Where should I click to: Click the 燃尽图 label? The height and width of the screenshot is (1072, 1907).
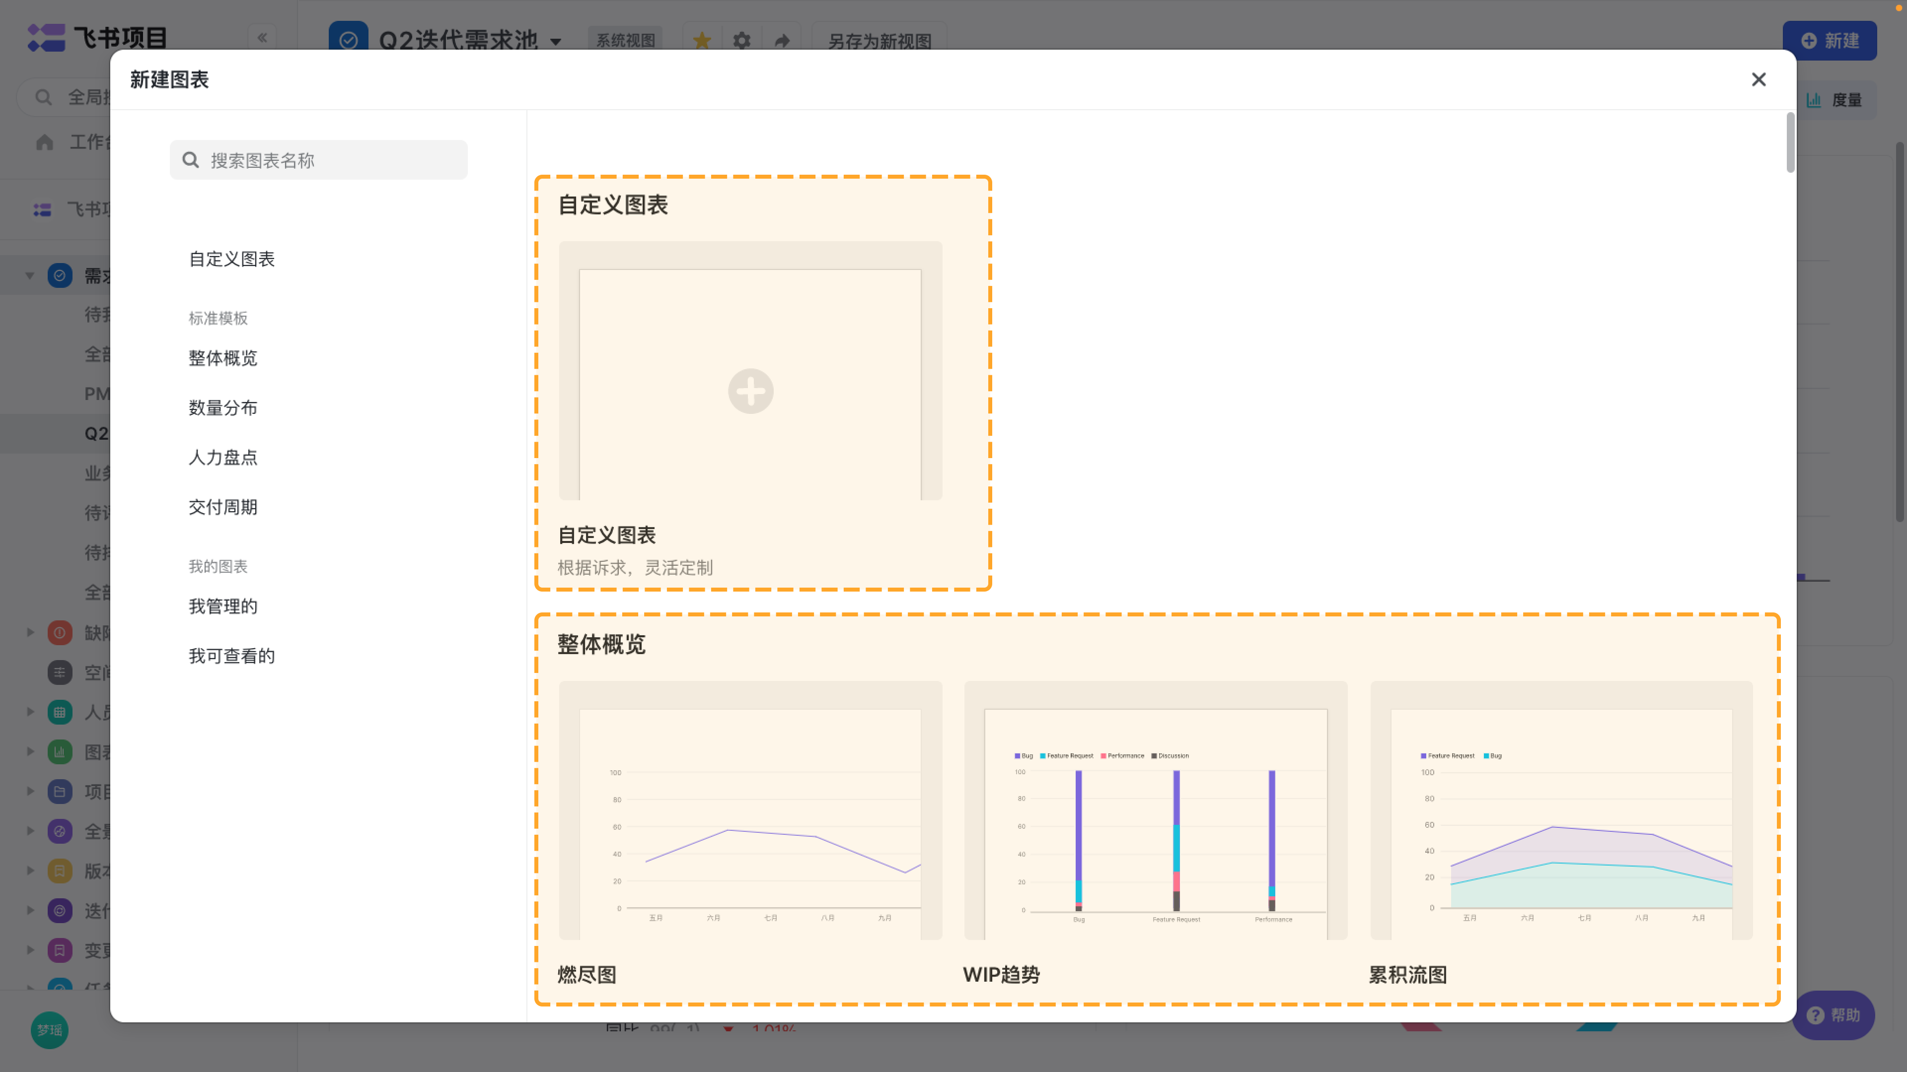(x=587, y=974)
